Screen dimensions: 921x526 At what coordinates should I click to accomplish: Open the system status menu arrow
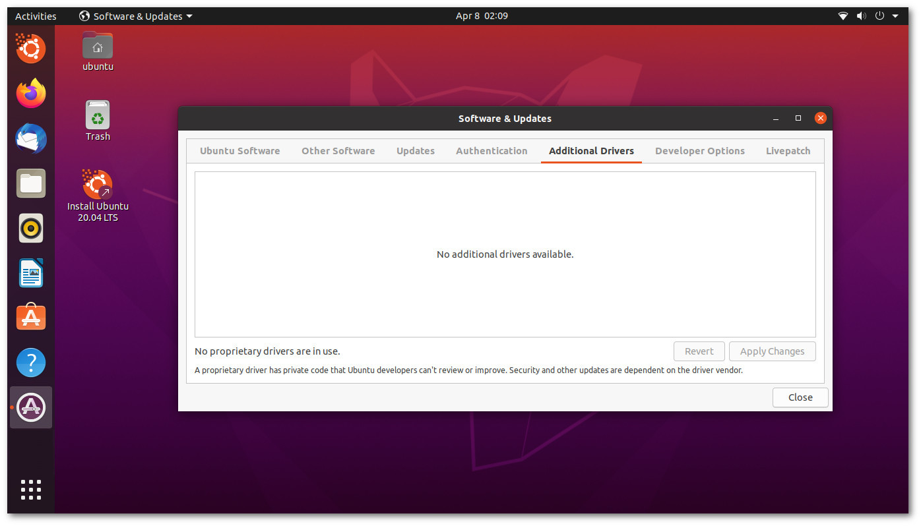(x=895, y=16)
